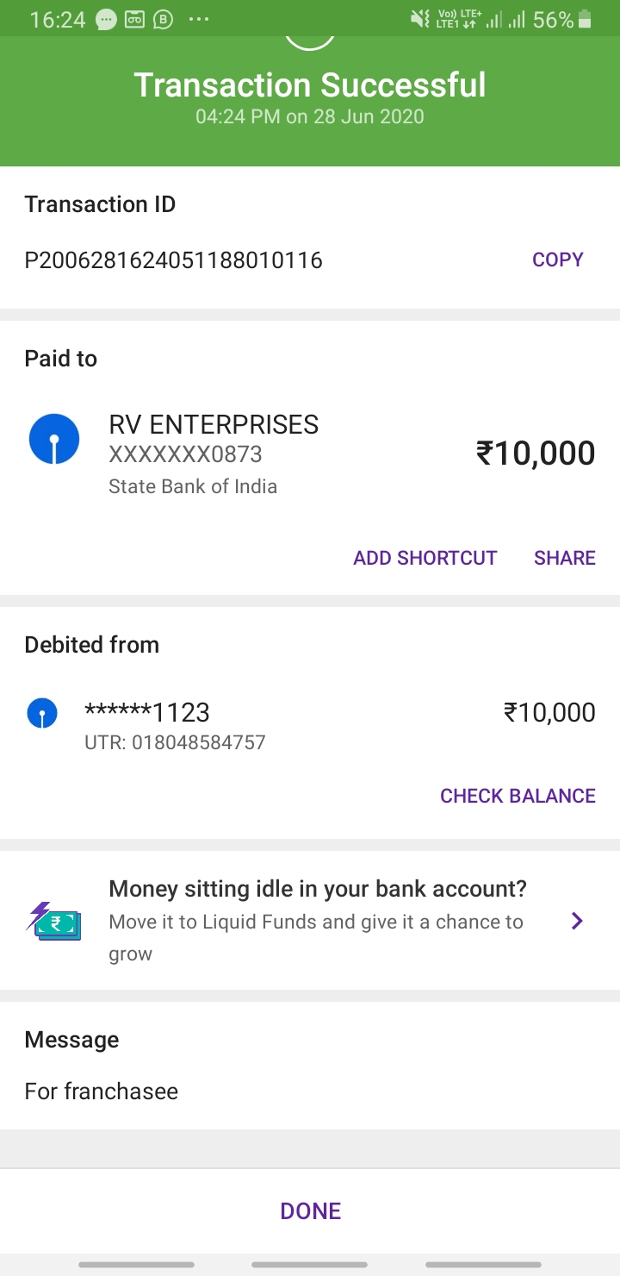The width and height of the screenshot is (620, 1276).
Task: Tap the State Bank of India logo beside RV ENTERPRISES
Action: [54, 440]
